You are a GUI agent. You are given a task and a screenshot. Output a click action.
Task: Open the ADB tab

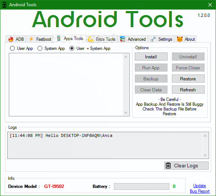[16, 39]
